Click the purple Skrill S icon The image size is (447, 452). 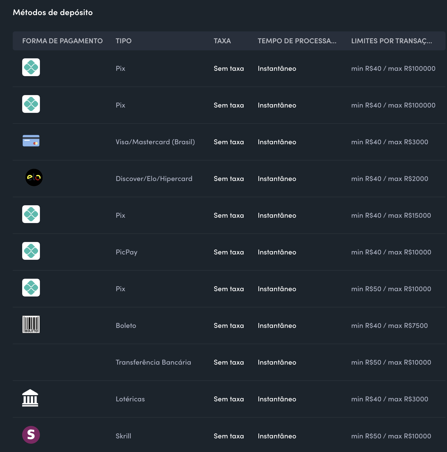tap(31, 435)
